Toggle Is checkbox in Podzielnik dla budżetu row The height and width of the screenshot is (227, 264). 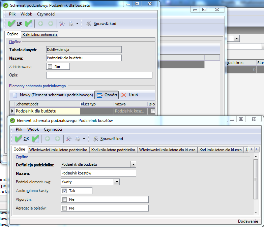coord(153,111)
